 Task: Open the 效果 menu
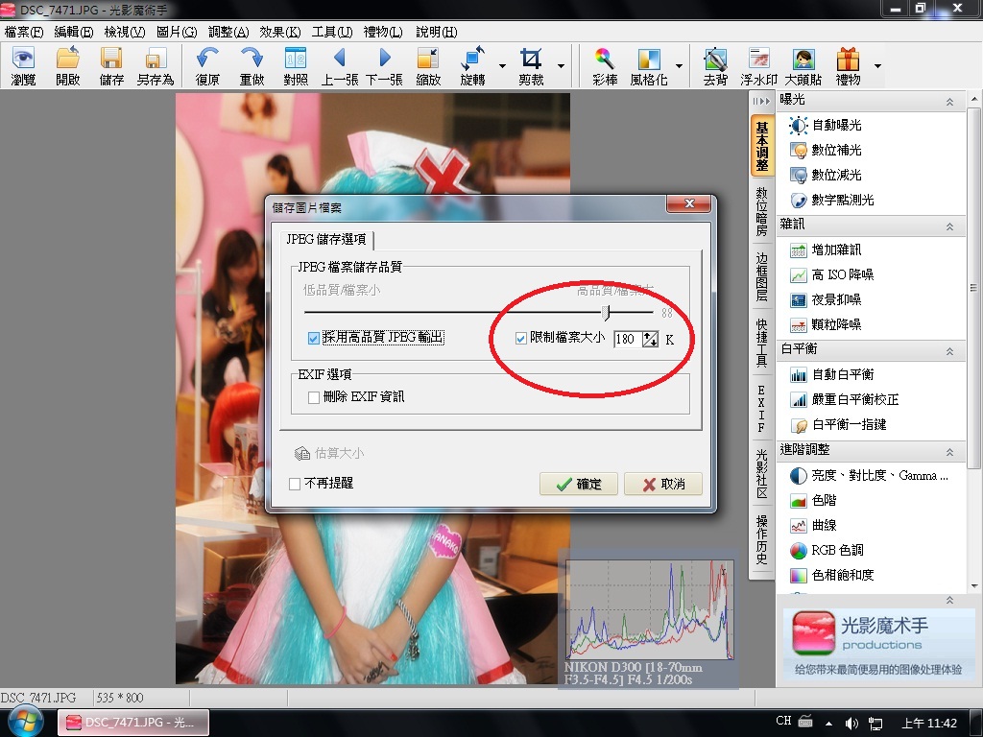[x=278, y=32]
